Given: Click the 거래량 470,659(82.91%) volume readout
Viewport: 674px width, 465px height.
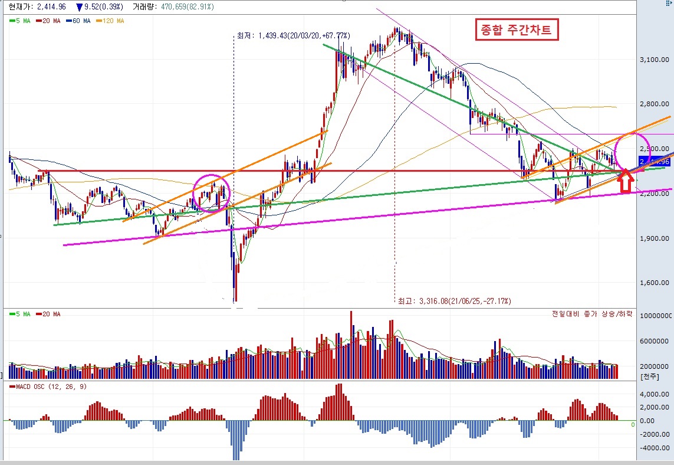Looking at the screenshot, I should (173, 6).
